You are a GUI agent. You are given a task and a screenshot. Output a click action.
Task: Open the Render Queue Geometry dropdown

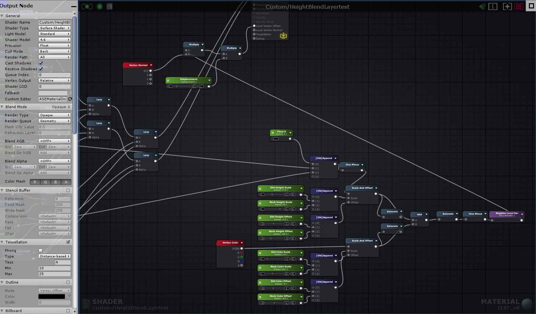[x=54, y=121]
